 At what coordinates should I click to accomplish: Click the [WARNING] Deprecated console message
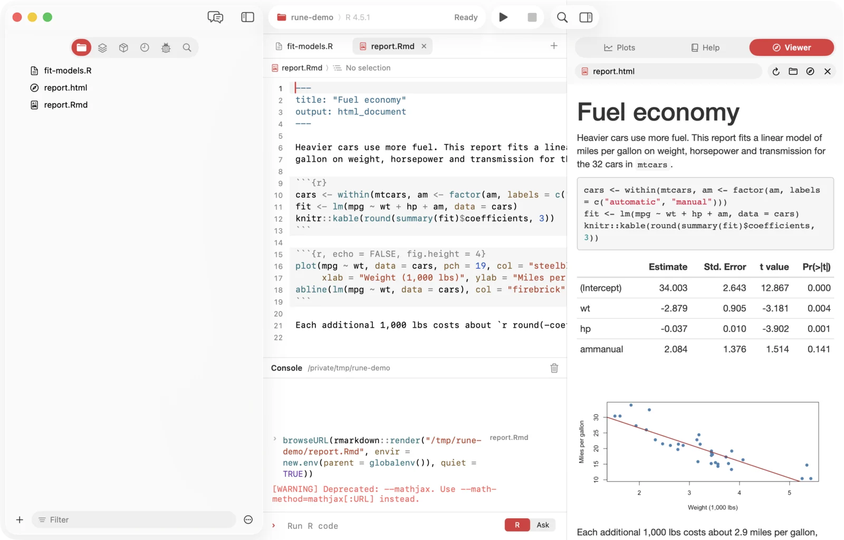[385, 494]
